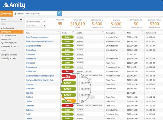Click the High Risk tag on Dabshots

88,105
